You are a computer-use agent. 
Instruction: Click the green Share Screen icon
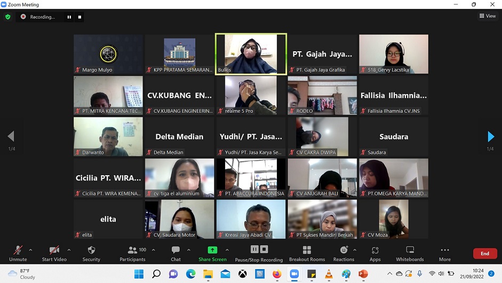[x=212, y=250]
